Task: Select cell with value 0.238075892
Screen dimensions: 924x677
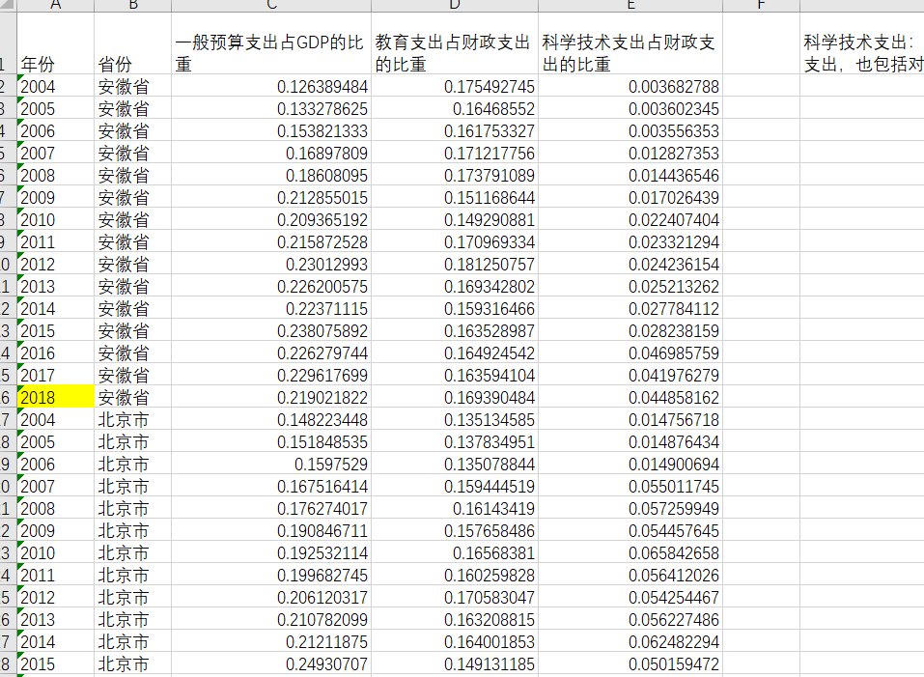Action: pyautogui.click(x=271, y=330)
